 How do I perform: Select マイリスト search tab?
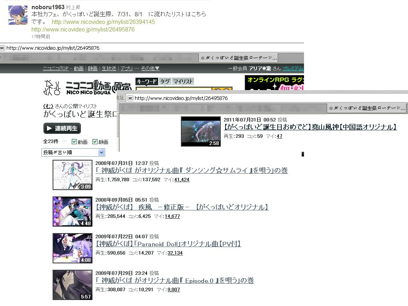click(x=182, y=81)
